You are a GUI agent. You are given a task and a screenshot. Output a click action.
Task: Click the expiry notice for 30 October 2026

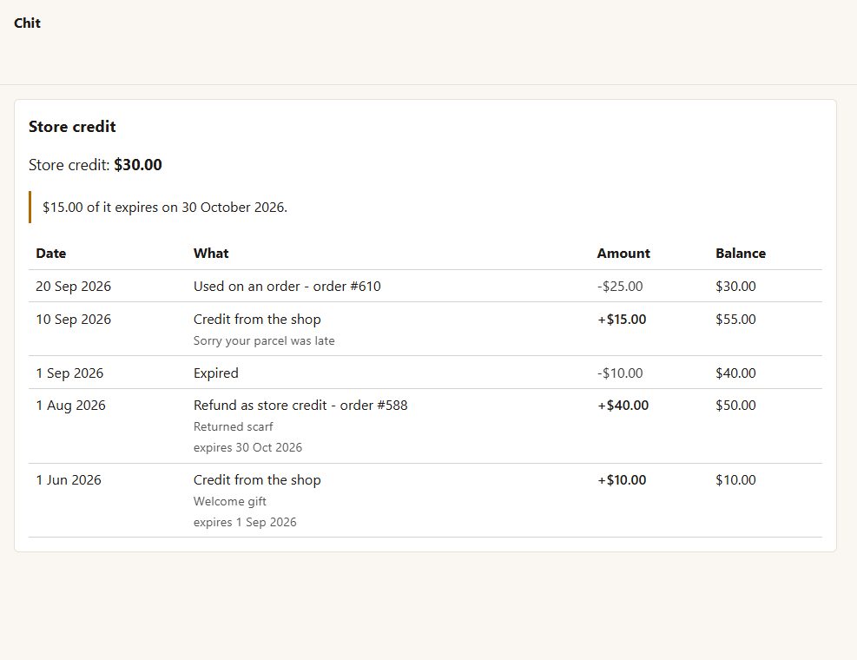[x=164, y=208]
